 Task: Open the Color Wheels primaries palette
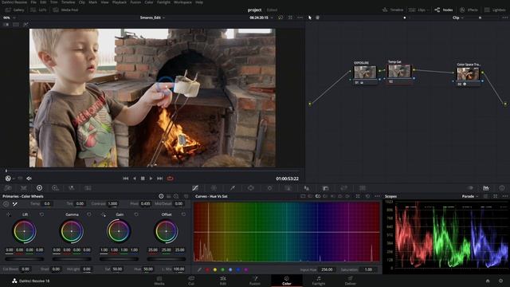(39, 188)
